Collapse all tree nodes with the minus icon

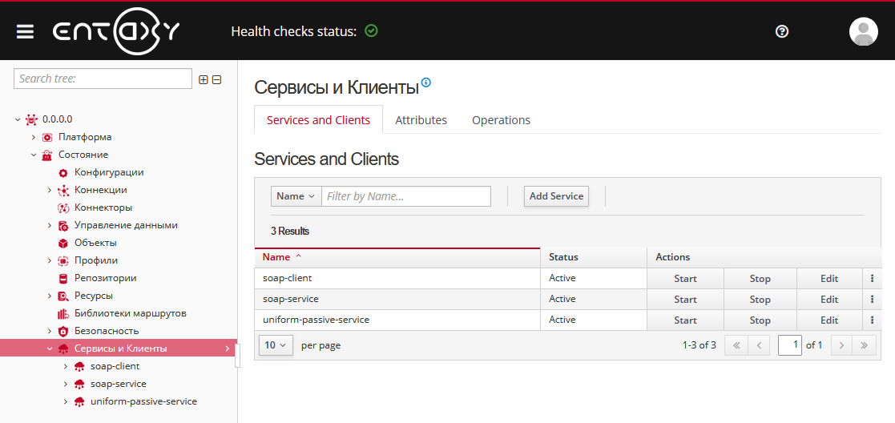click(217, 80)
